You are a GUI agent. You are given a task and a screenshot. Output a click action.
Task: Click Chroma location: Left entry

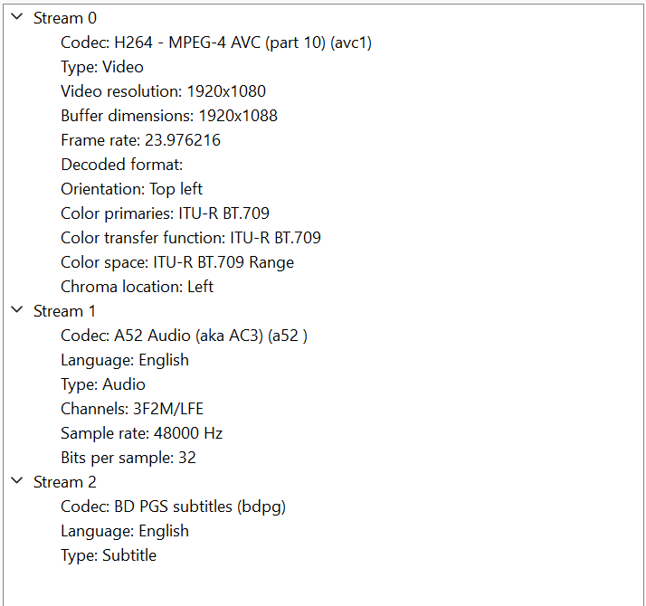point(138,287)
